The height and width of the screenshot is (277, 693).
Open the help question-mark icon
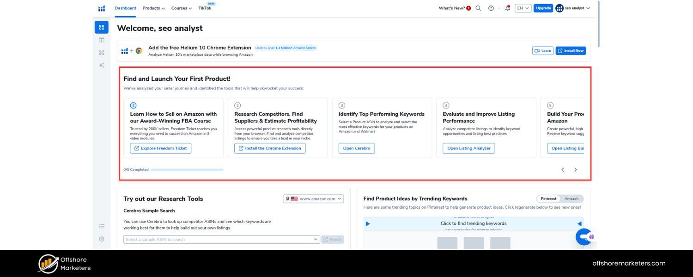tap(491, 8)
